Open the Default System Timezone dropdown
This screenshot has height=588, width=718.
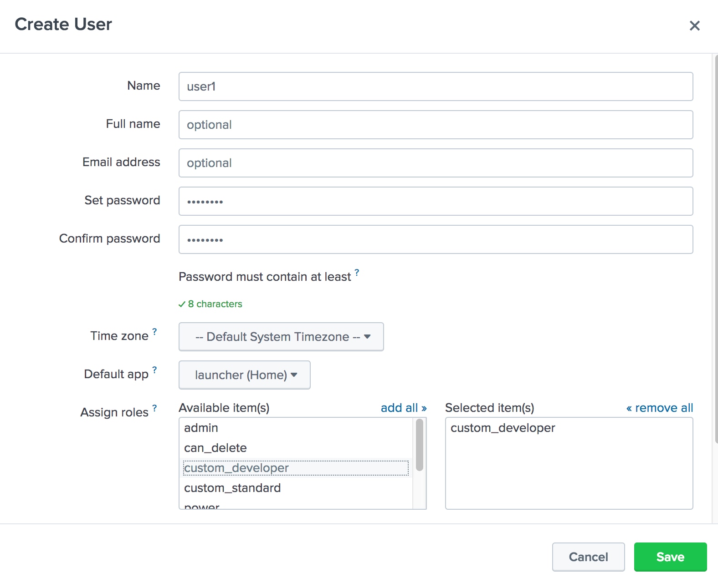pos(281,337)
